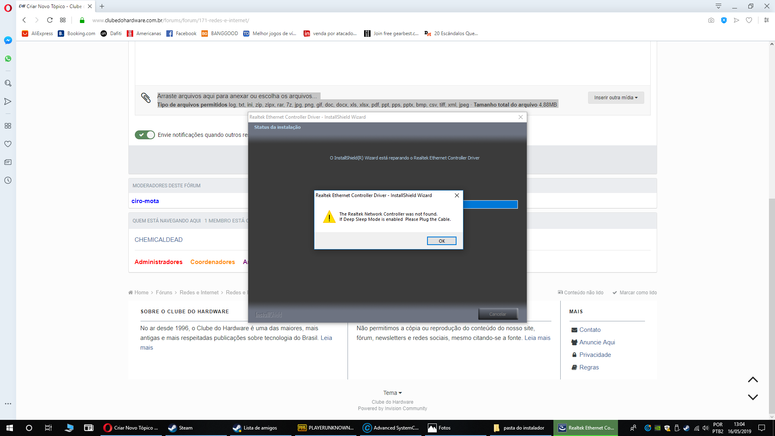Open Regras footer link
Image resolution: width=775 pixels, height=436 pixels.
point(585,367)
